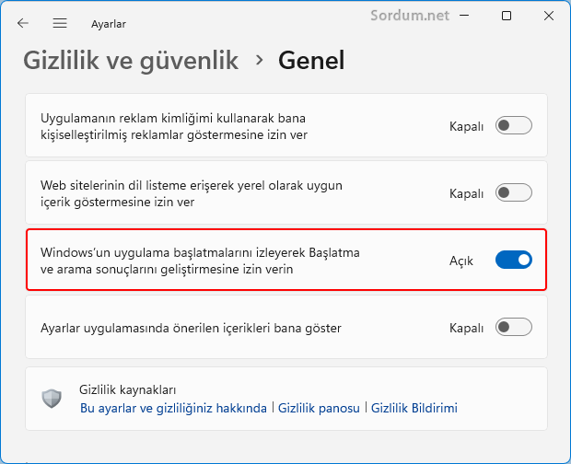Minimize the Ayarlar window
Screen dimensions: 571x464
tap(464, 16)
